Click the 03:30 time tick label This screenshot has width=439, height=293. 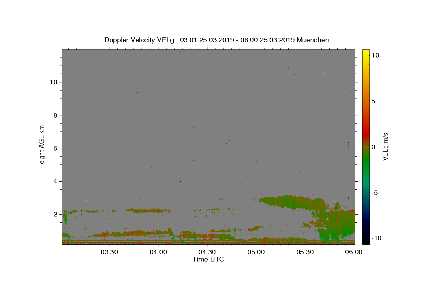coord(109,252)
